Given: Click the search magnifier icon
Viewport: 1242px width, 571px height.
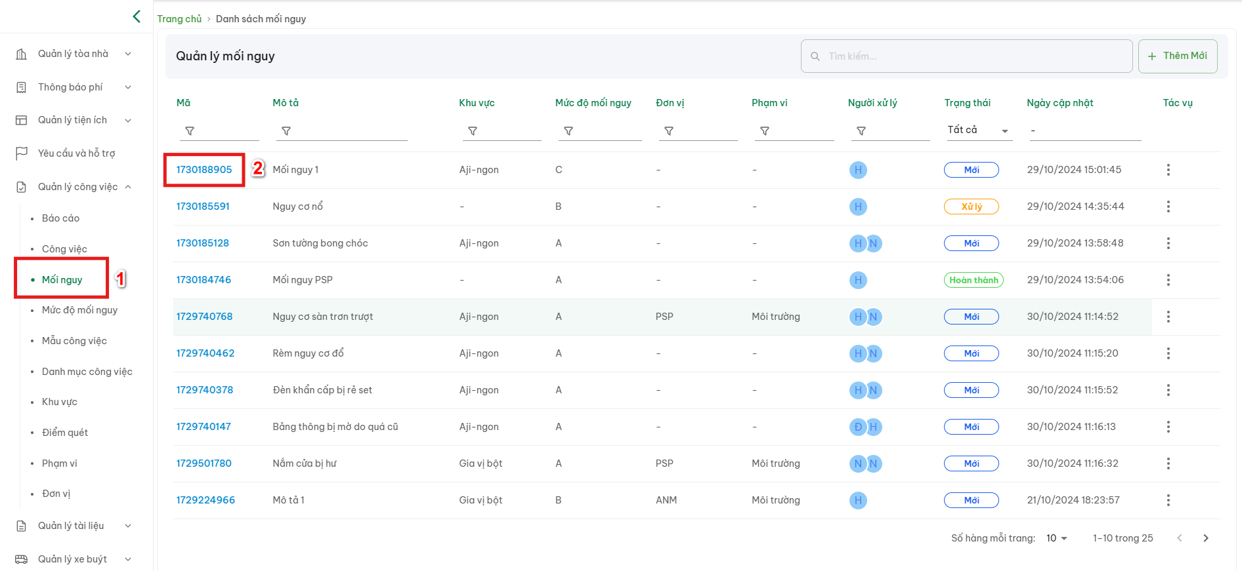Looking at the screenshot, I should click(x=815, y=56).
